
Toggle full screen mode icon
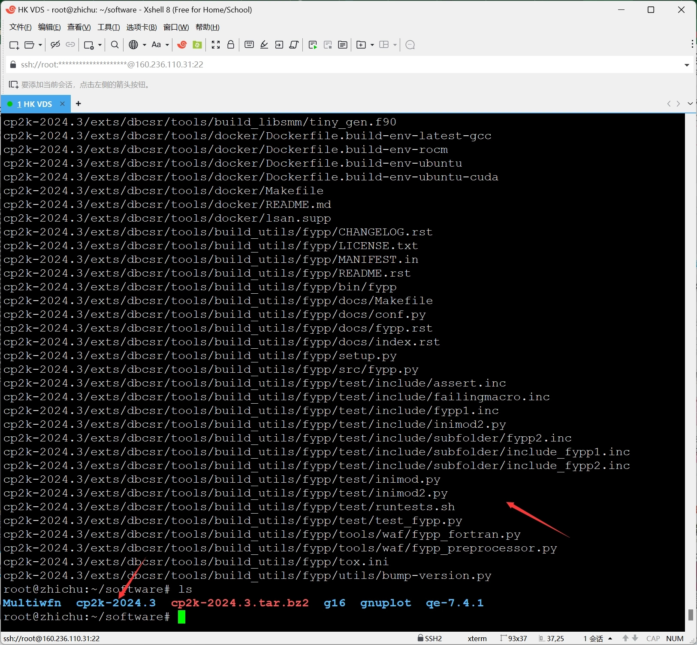coord(216,45)
